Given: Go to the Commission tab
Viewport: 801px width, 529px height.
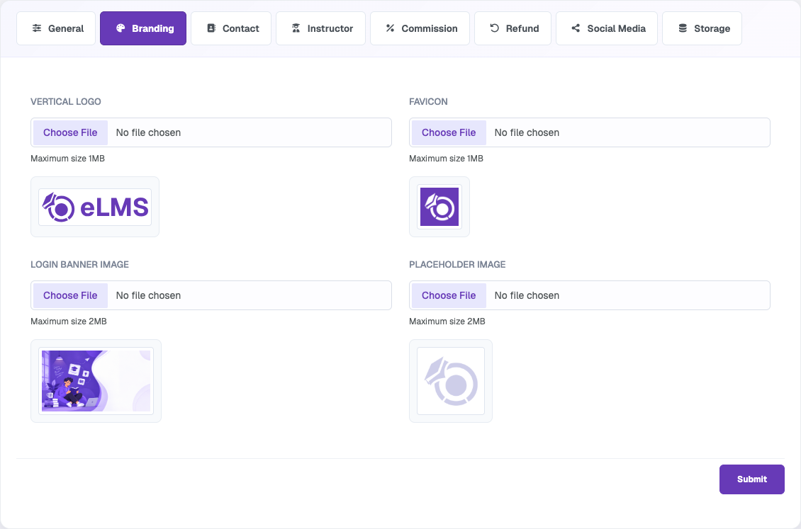Looking at the screenshot, I should pos(420,28).
